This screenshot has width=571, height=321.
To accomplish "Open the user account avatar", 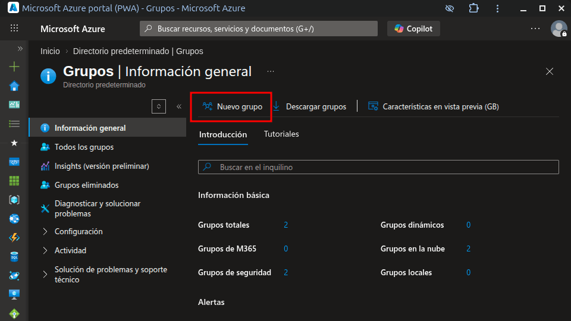I will 559,29.
